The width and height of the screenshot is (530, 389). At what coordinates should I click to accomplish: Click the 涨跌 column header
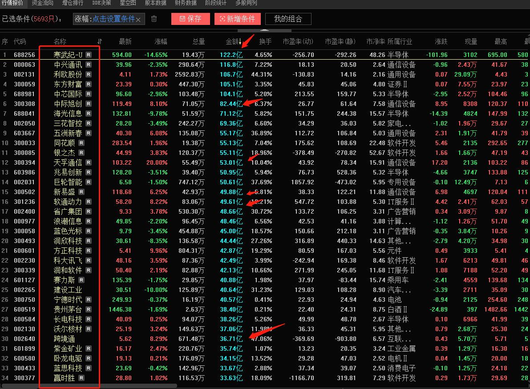pos(441,41)
